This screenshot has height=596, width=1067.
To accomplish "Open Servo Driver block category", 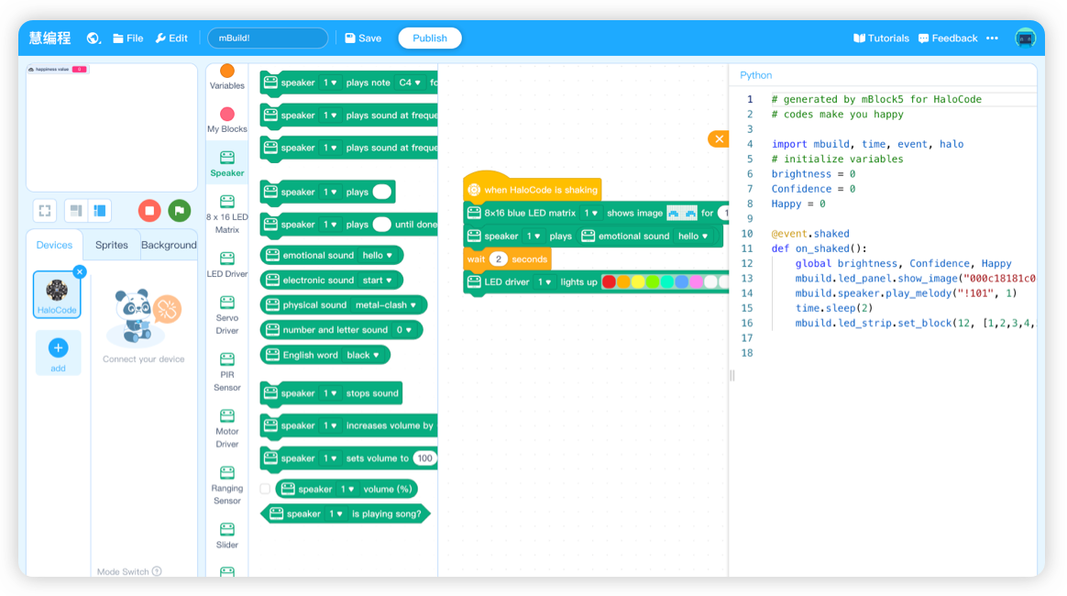I will 227,315.
